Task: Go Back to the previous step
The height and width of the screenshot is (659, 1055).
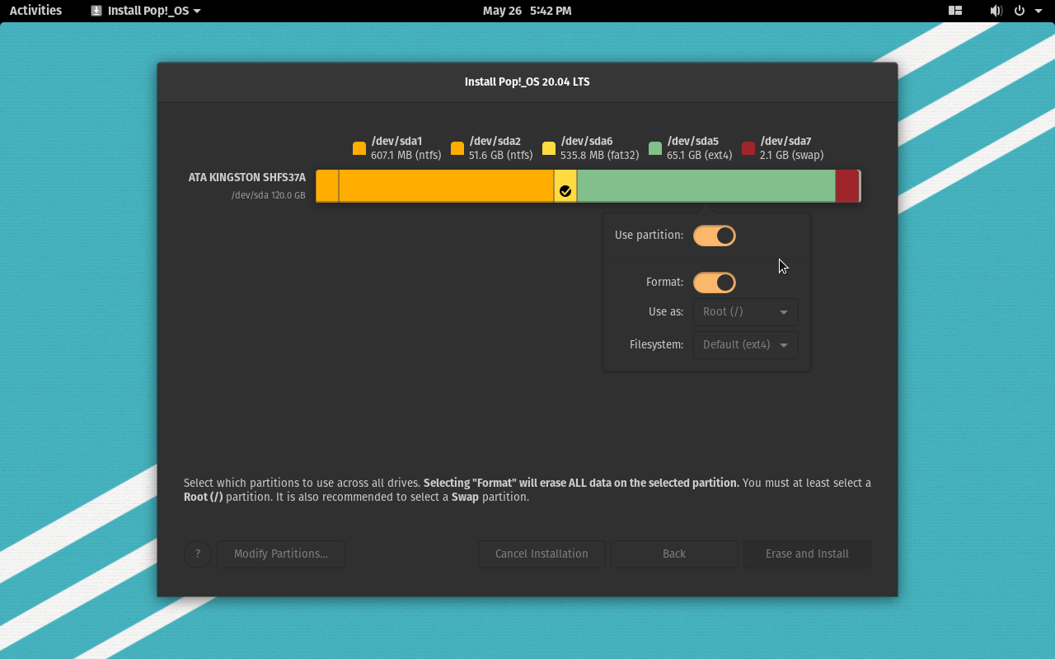Action: pos(674,554)
